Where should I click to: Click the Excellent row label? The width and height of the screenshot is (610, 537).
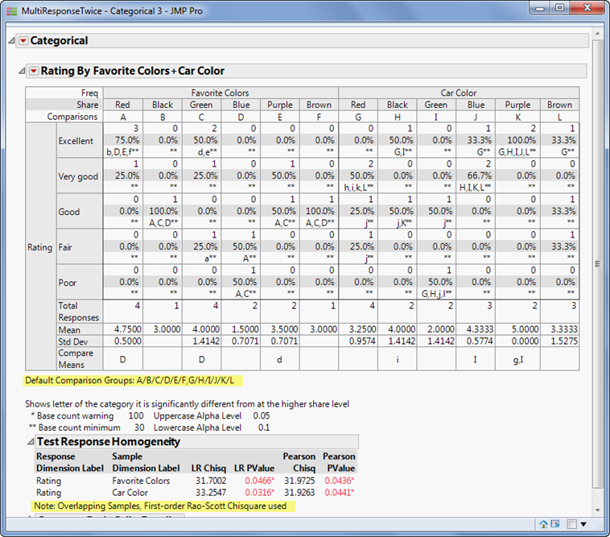pos(76,141)
